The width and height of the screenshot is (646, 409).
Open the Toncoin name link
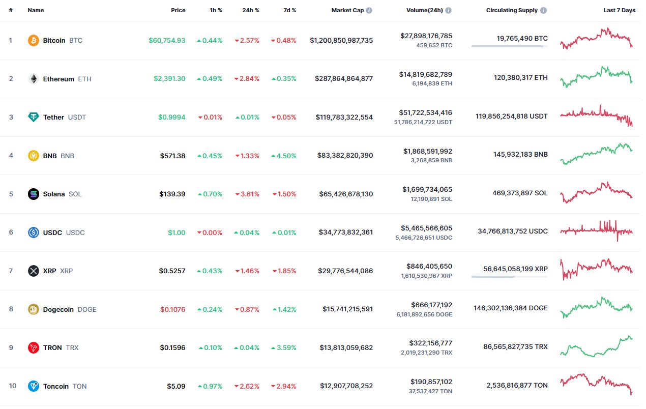tap(56, 386)
